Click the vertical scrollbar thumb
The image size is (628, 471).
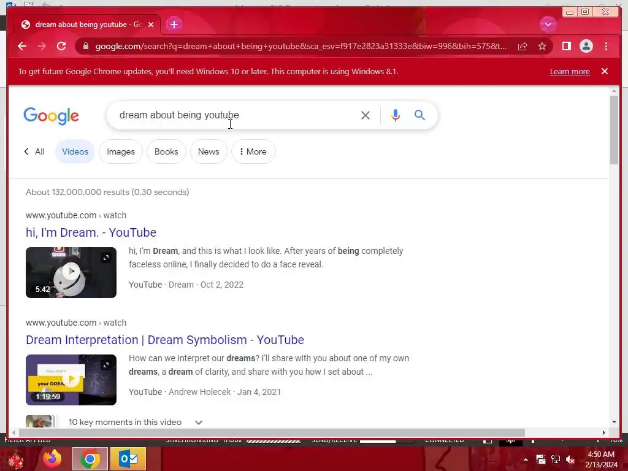pyautogui.click(x=614, y=130)
